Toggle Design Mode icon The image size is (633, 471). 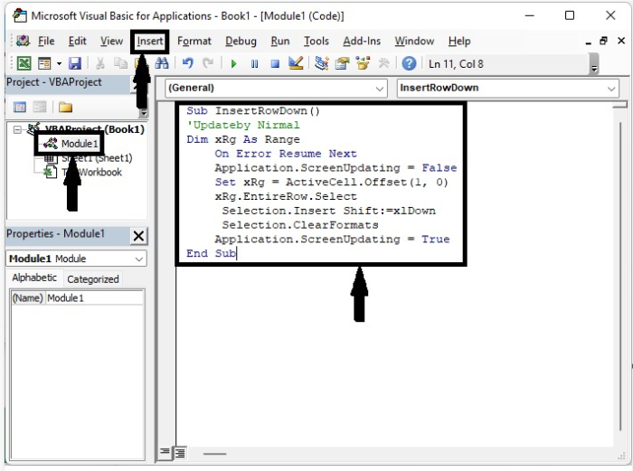click(x=296, y=63)
